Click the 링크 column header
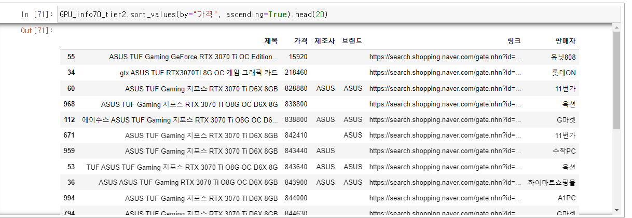The width and height of the screenshot is (632, 218). pos(514,41)
